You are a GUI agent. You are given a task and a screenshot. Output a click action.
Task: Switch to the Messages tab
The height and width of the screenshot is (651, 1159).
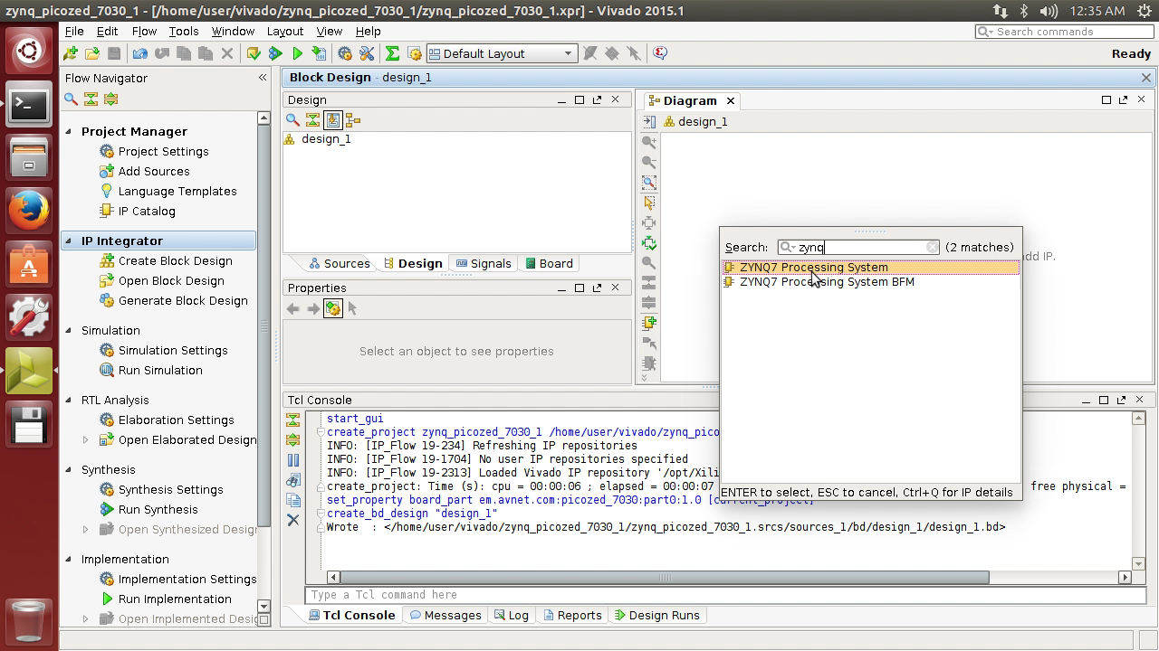pos(445,615)
